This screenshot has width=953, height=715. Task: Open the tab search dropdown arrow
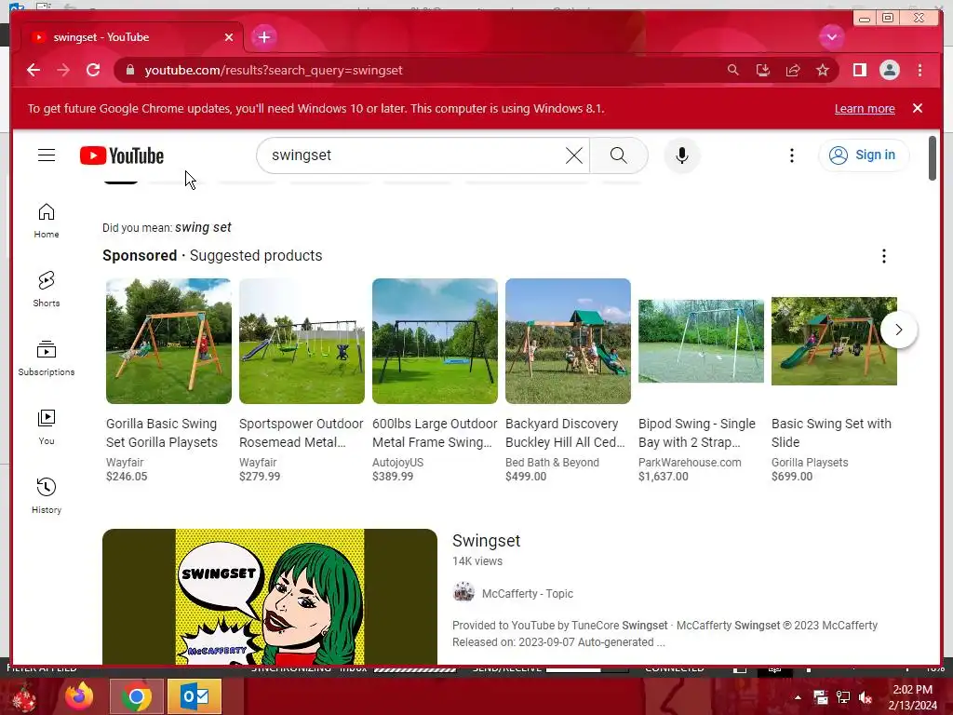tap(831, 37)
